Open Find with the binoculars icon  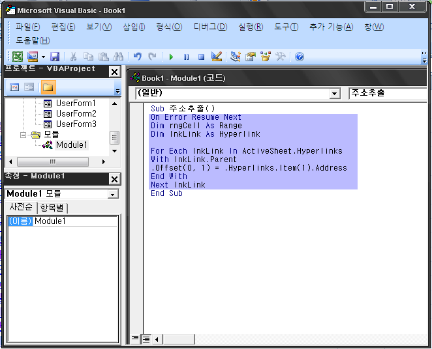[119, 57]
